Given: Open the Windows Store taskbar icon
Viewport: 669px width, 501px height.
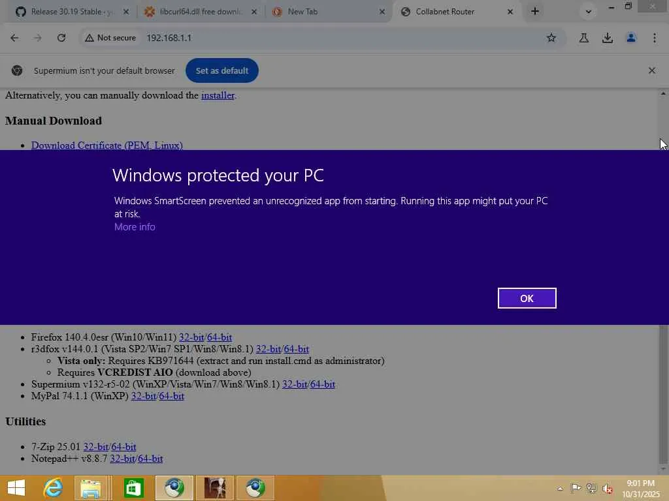Looking at the screenshot, I should (133, 488).
